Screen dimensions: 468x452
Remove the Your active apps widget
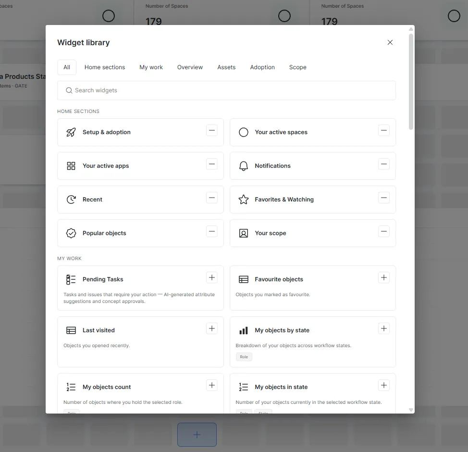pos(211,164)
